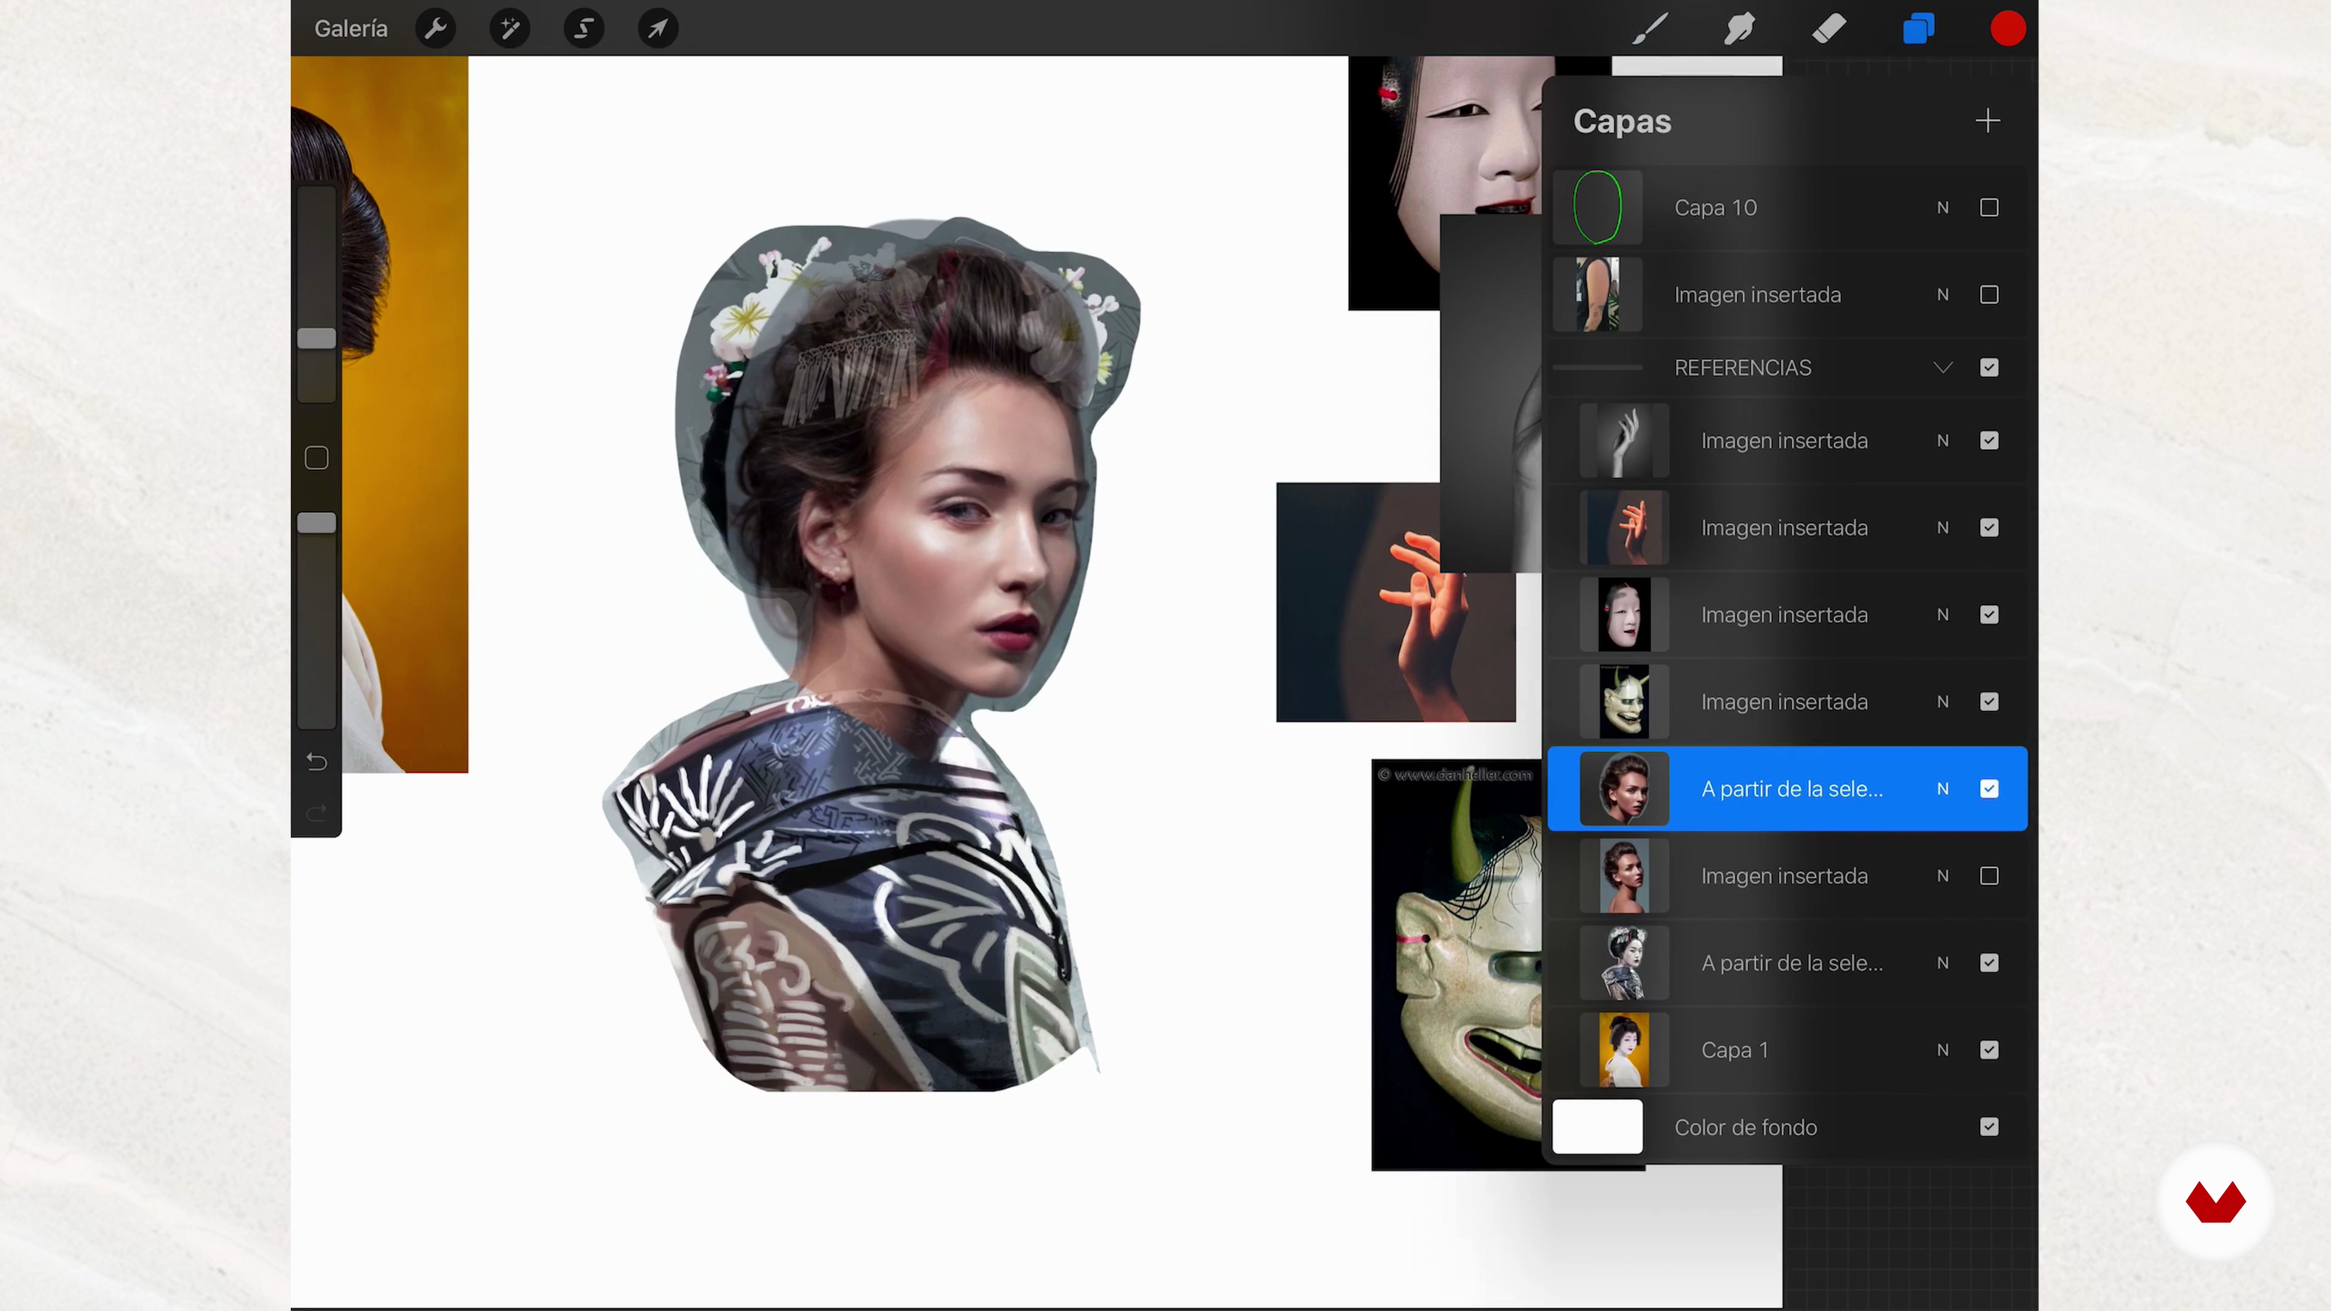Open blend mode N for selected layer
2331x1311 pixels.
pyautogui.click(x=1942, y=789)
